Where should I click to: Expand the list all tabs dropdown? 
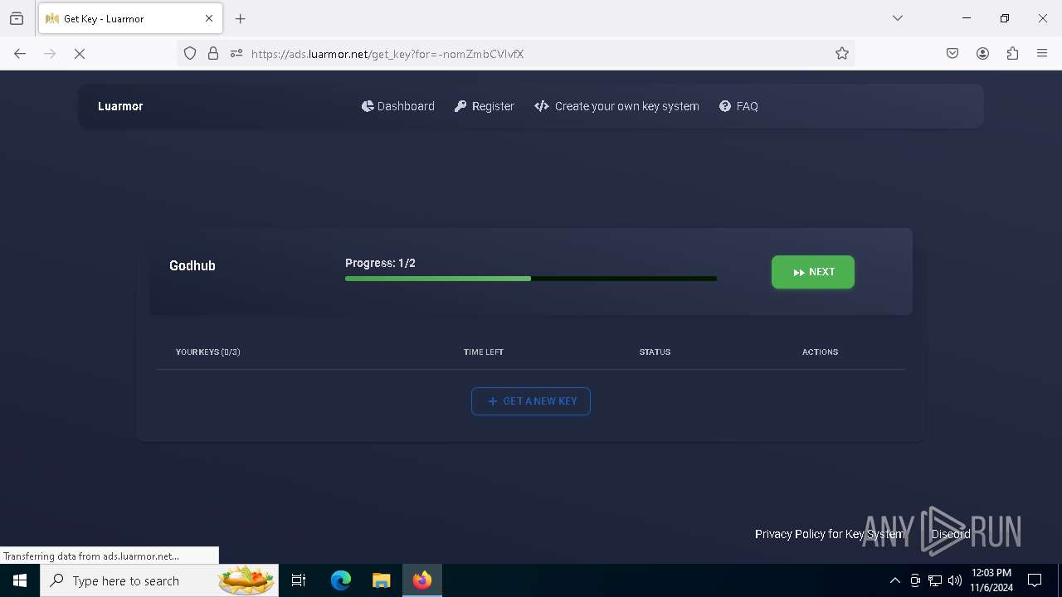[x=898, y=18]
